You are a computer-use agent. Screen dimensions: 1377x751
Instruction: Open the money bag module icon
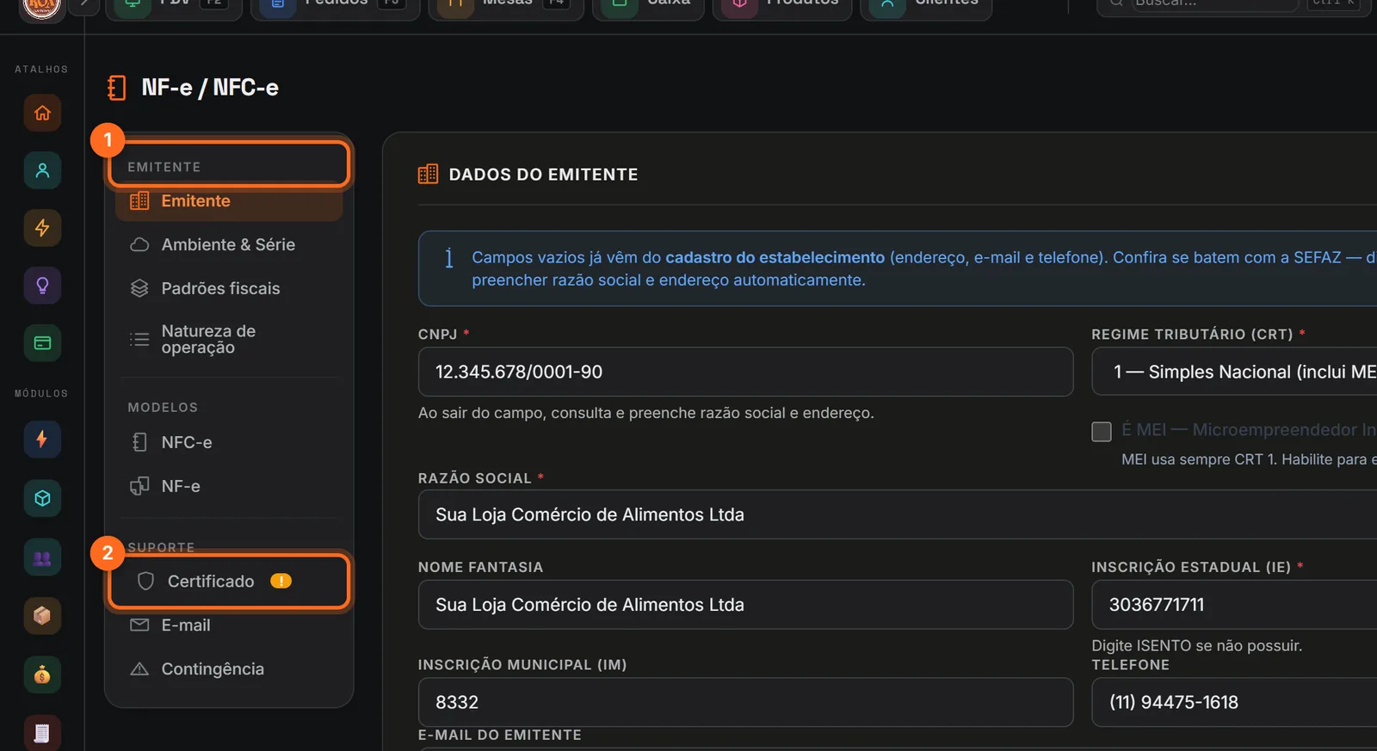42,675
